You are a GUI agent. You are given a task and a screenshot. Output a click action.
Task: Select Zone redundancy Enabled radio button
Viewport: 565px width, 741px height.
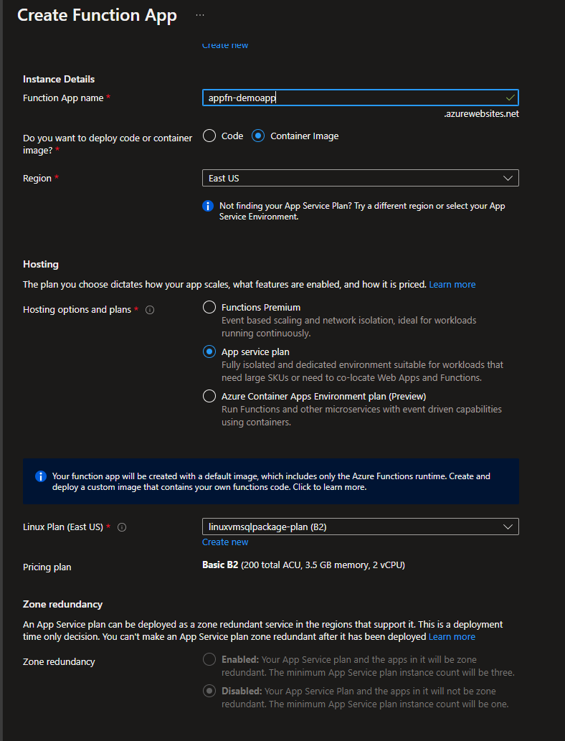209,659
